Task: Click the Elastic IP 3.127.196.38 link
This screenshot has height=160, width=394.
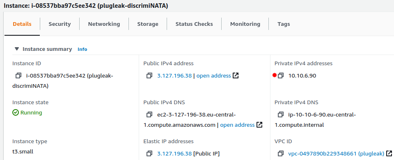Action: coord(174,153)
